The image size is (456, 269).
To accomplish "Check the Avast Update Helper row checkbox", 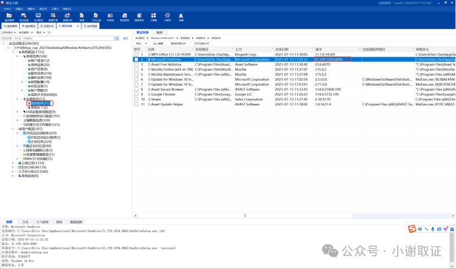I will pos(136,104).
